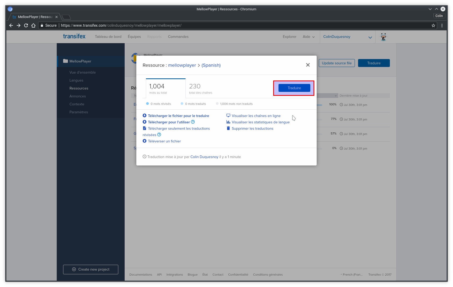Click Explorer in top navigation
Viewport: 453px width, 287px height.
point(290,37)
